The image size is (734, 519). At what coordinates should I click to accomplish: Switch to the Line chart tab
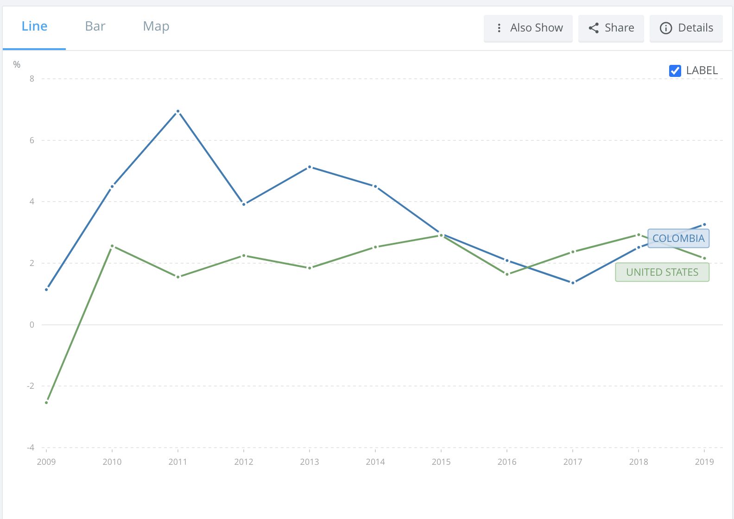[x=34, y=26]
